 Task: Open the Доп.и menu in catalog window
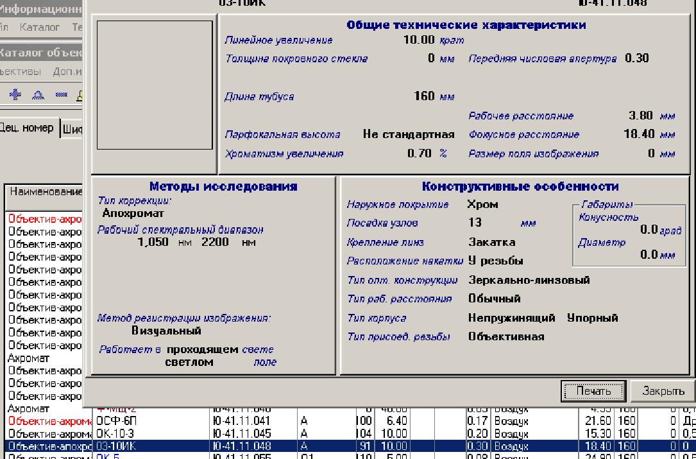tap(67, 71)
